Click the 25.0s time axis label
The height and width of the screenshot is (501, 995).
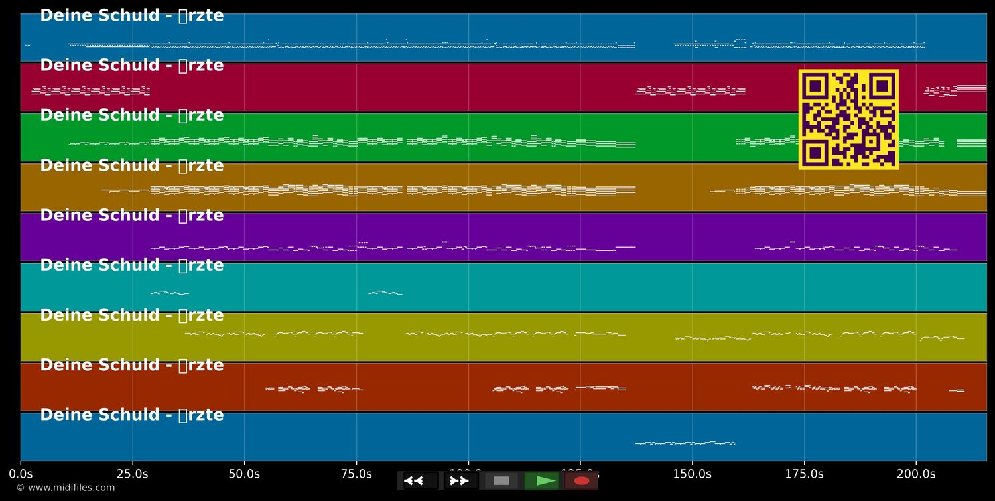click(133, 474)
